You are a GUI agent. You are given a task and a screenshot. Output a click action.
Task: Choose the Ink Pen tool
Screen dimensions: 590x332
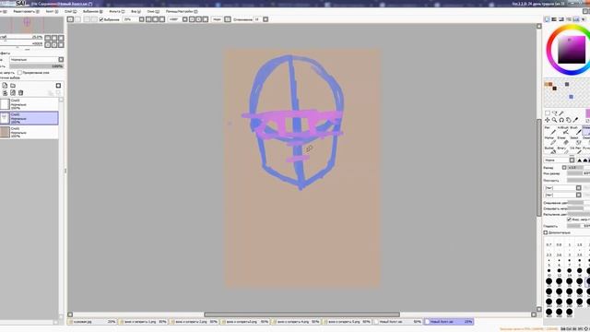coord(575,150)
